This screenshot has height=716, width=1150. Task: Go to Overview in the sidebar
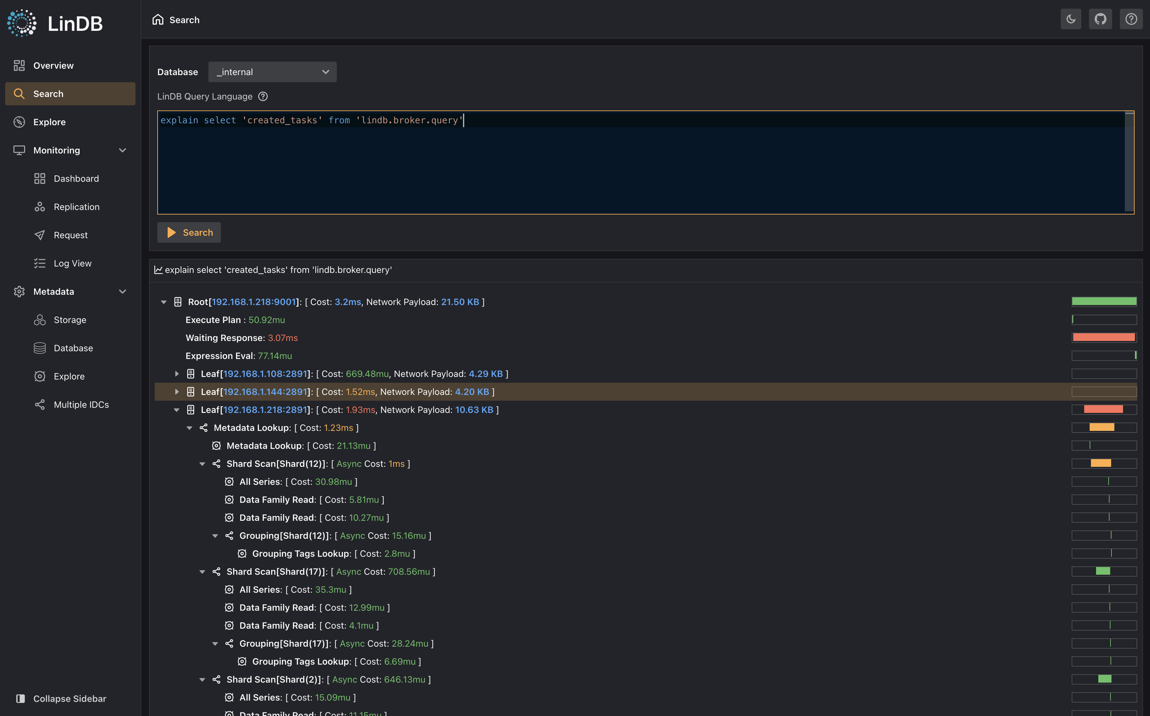click(53, 66)
